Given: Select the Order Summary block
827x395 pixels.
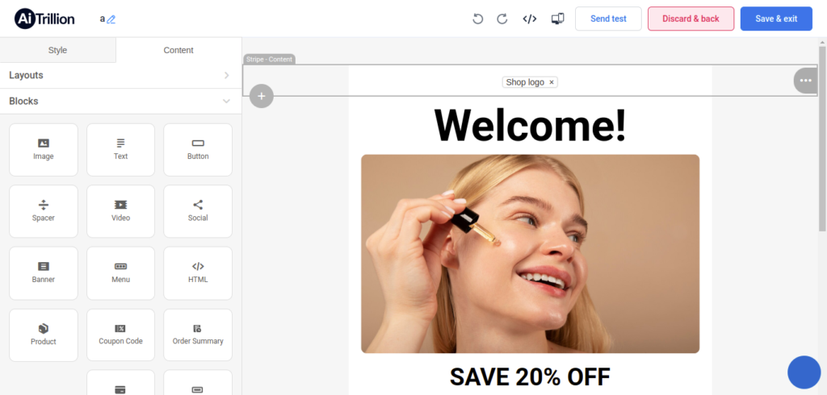Looking at the screenshot, I should click(198, 335).
